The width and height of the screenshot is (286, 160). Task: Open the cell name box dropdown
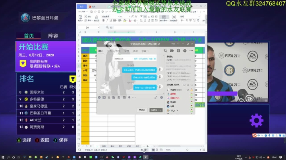pyautogui.click(x=99, y=27)
